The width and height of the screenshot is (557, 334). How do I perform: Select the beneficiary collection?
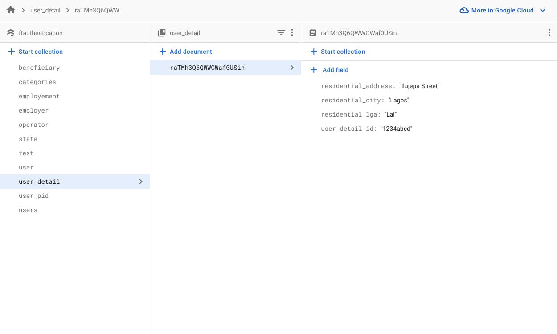pyautogui.click(x=39, y=68)
